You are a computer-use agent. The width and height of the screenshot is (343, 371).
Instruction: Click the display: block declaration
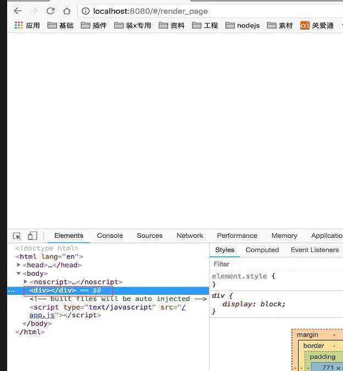[254, 304]
